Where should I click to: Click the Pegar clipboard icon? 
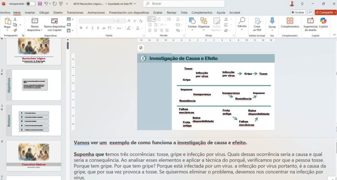click(8, 21)
